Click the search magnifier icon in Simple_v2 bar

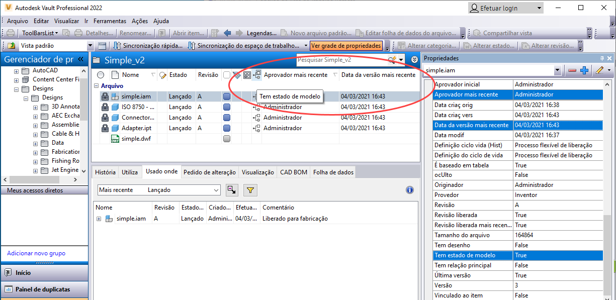pos(392,60)
